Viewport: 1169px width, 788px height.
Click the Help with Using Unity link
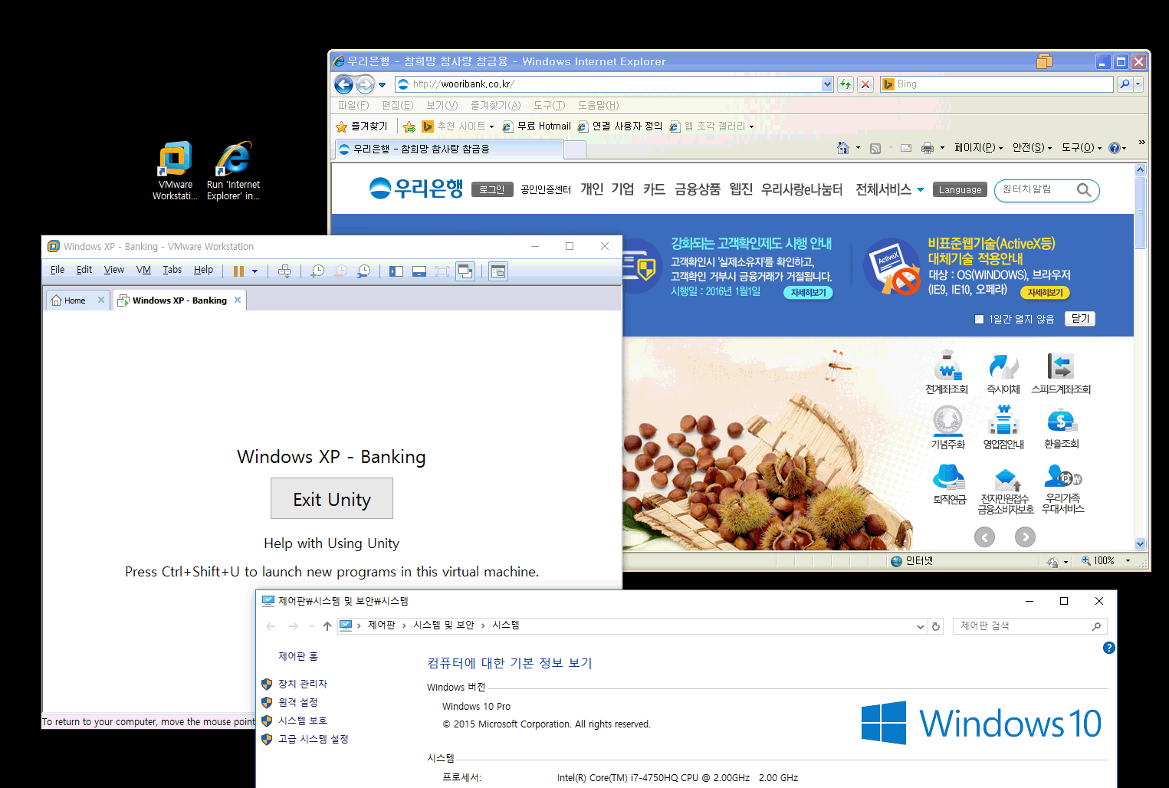tap(331, 543)
